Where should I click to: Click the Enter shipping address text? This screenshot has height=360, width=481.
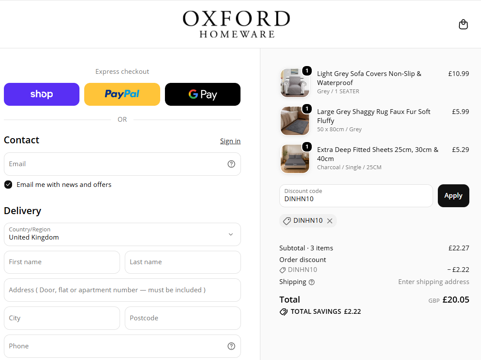434,282
